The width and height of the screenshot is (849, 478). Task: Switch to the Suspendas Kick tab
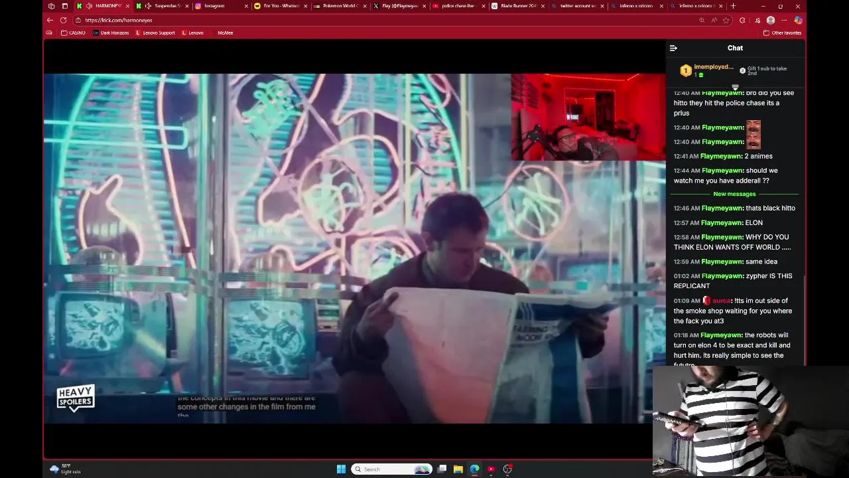(163, 6)
